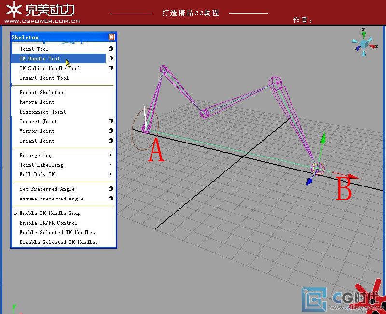Image resolution: width=386 pixels, height=314 pixels.
Task: Select IK Spline Handle Tool
Action: pos(50,68)
